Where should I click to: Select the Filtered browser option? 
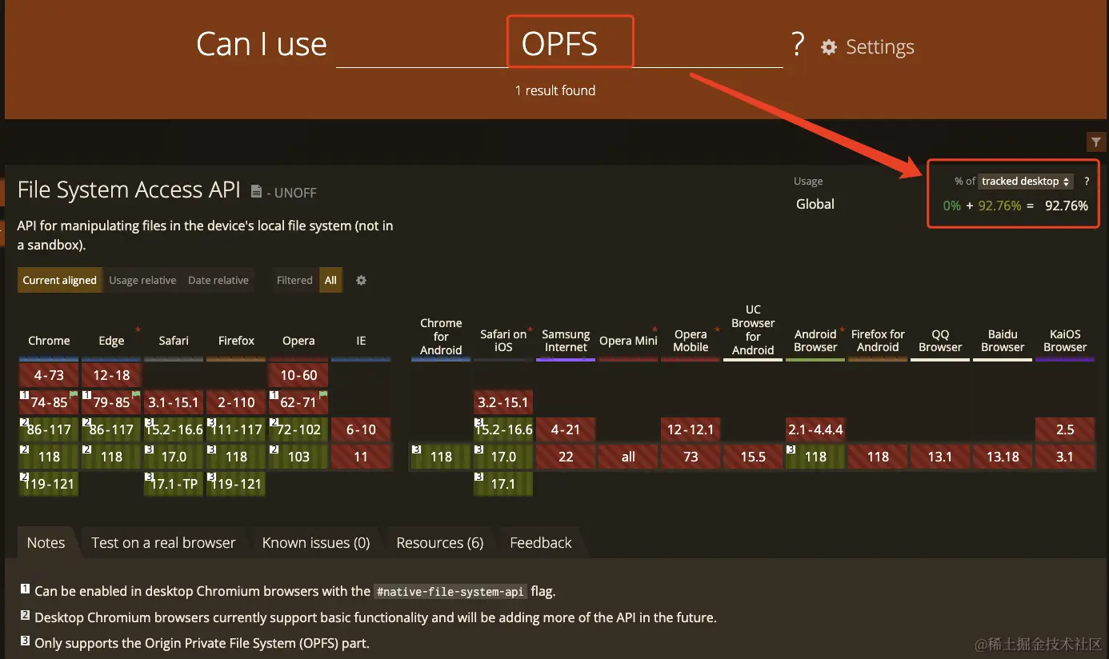[294, 281]
